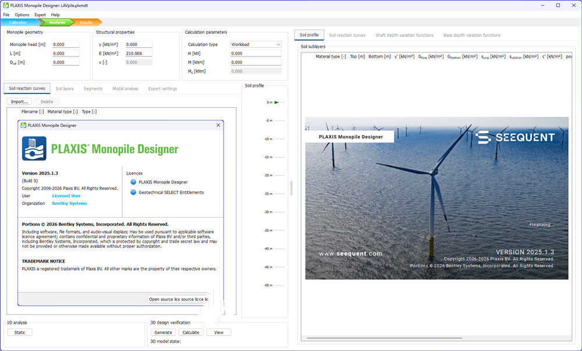Click the PLAXIS Monopile Designer licence indicator
This screenshot has width=582, height=351.
coord(133,182)
